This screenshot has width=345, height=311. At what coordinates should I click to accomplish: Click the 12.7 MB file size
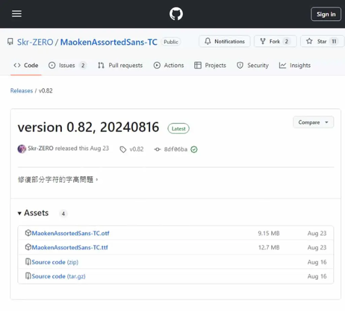[x=269, y=247]
